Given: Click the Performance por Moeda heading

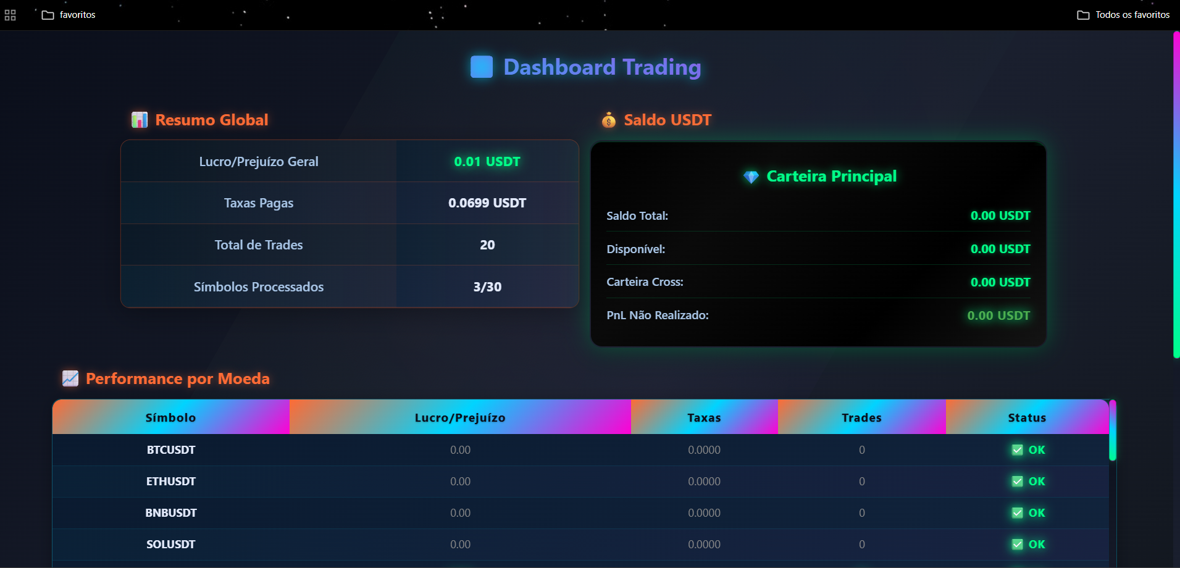Looking at the screenshot, I should coord(178,378).
